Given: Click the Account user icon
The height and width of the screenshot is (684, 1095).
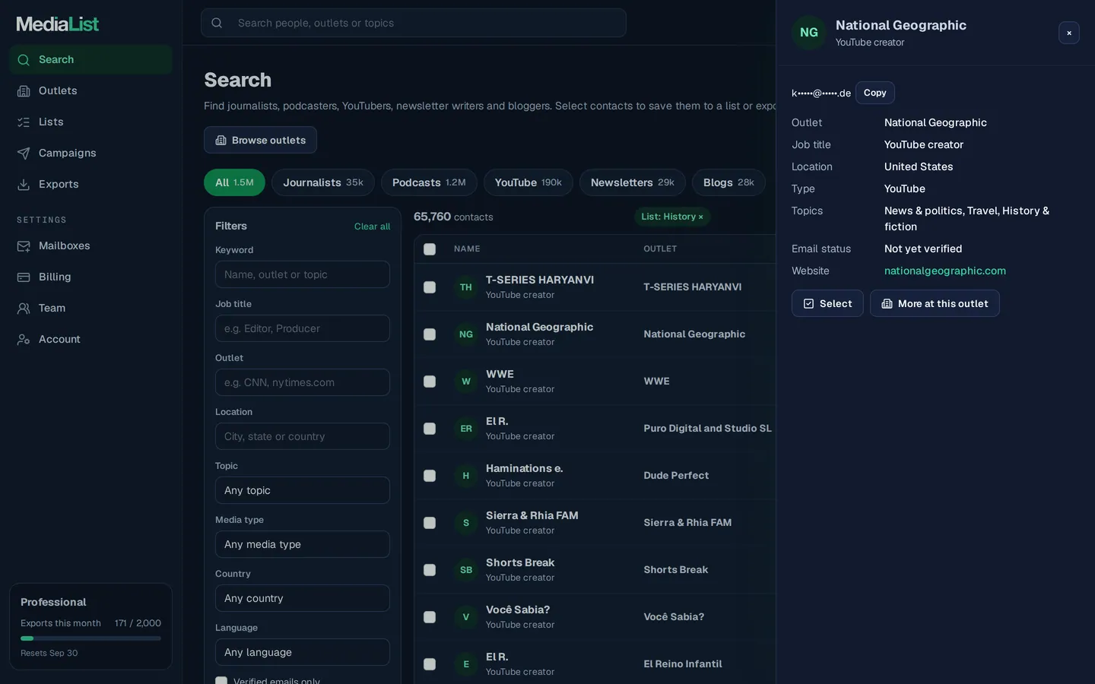Looking at the screenshot, I should [24, 340].
